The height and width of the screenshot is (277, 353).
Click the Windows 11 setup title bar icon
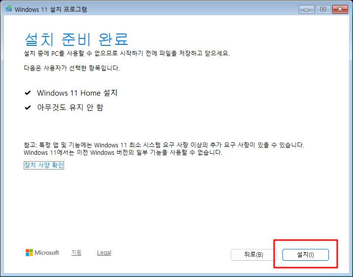point(8,9)
